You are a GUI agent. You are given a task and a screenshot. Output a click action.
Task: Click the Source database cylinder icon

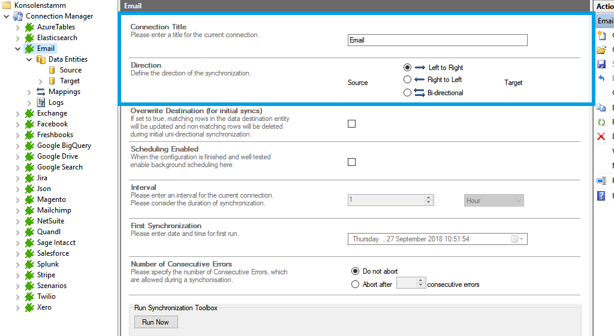(x=52, y=70)
